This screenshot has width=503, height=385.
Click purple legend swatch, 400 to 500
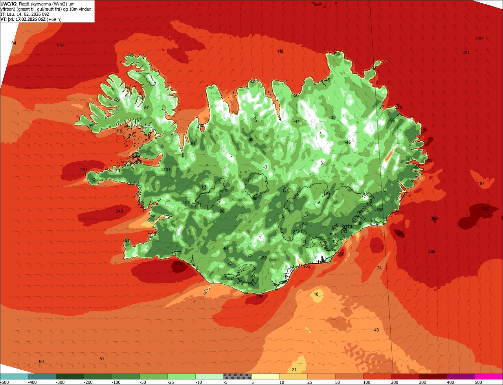pos(461,376)
